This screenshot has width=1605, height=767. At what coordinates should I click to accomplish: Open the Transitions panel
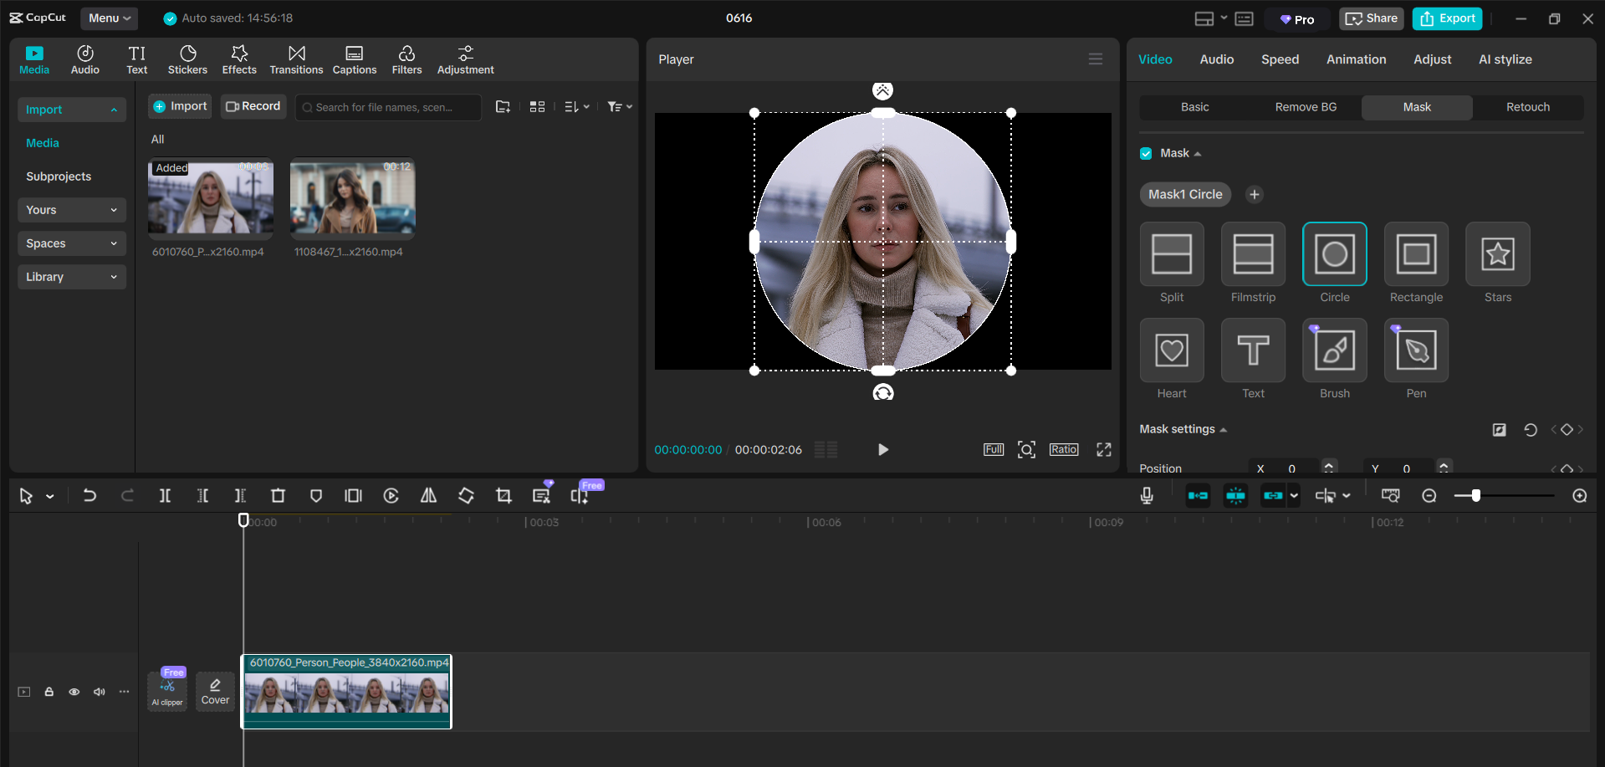(x=296, y=59)
